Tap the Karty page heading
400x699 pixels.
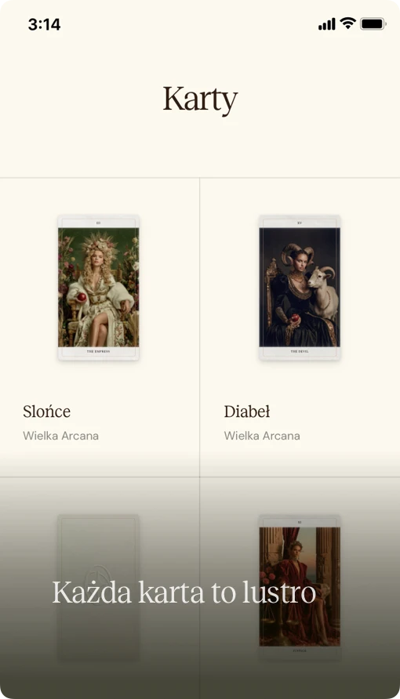[x=200, y=99]
